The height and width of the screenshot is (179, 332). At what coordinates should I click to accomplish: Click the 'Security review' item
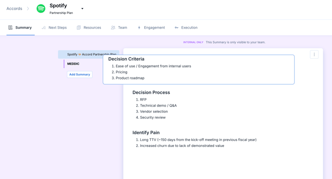coord(153,117)
